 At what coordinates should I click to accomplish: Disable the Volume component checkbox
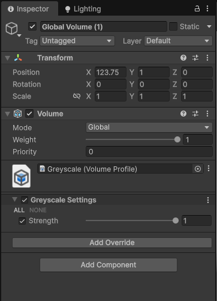pyautogui.click(x=29, y=114)
